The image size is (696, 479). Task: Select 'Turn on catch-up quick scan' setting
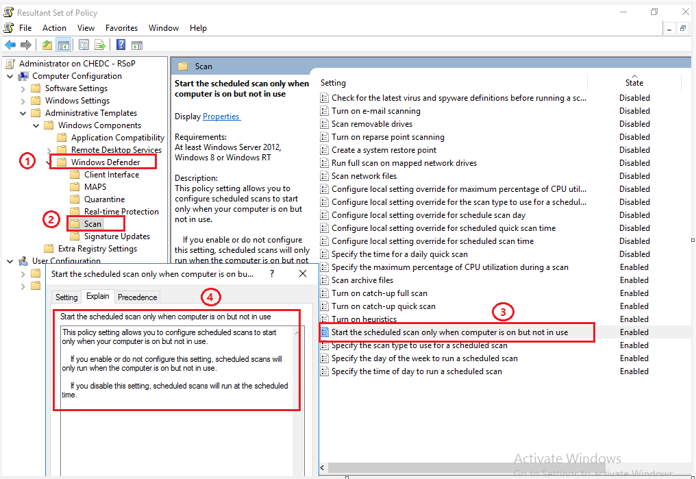pyautogui.click(x=384, y=306)
